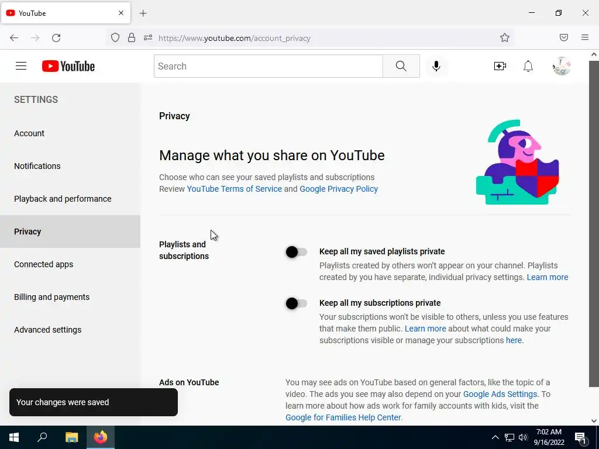Open a new tab with plus button

143,13
